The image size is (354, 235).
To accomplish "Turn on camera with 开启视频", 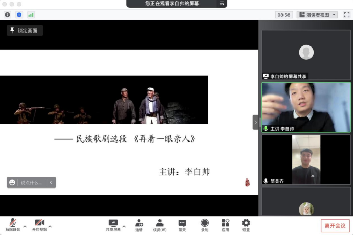I will pos(39,225).
